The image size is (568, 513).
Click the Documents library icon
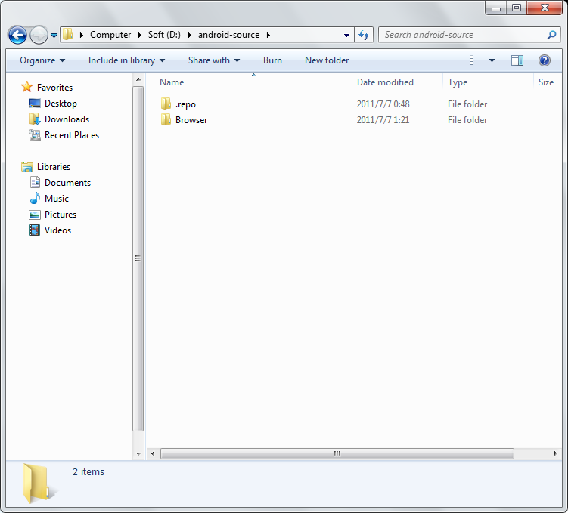click(35, 182)
